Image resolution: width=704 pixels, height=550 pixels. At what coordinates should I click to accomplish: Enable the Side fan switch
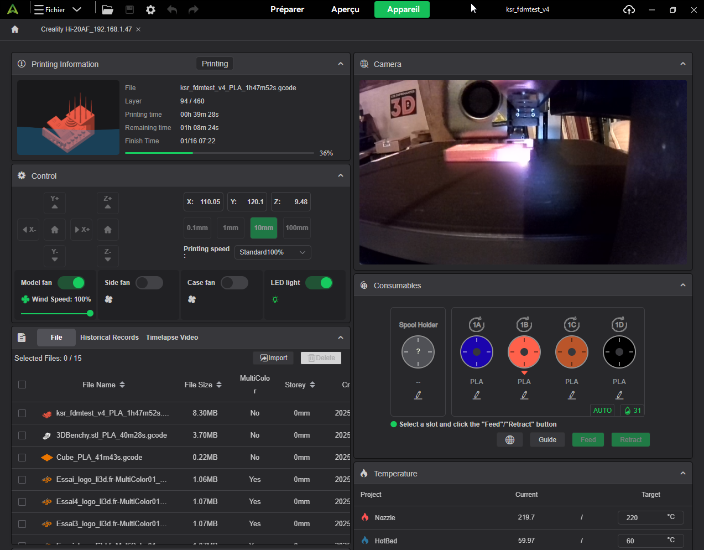149,283
